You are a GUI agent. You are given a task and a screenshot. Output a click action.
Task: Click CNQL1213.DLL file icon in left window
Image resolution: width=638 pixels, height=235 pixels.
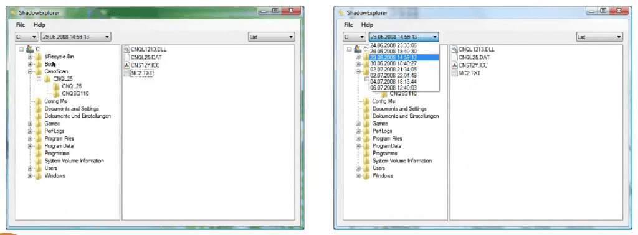126,50
